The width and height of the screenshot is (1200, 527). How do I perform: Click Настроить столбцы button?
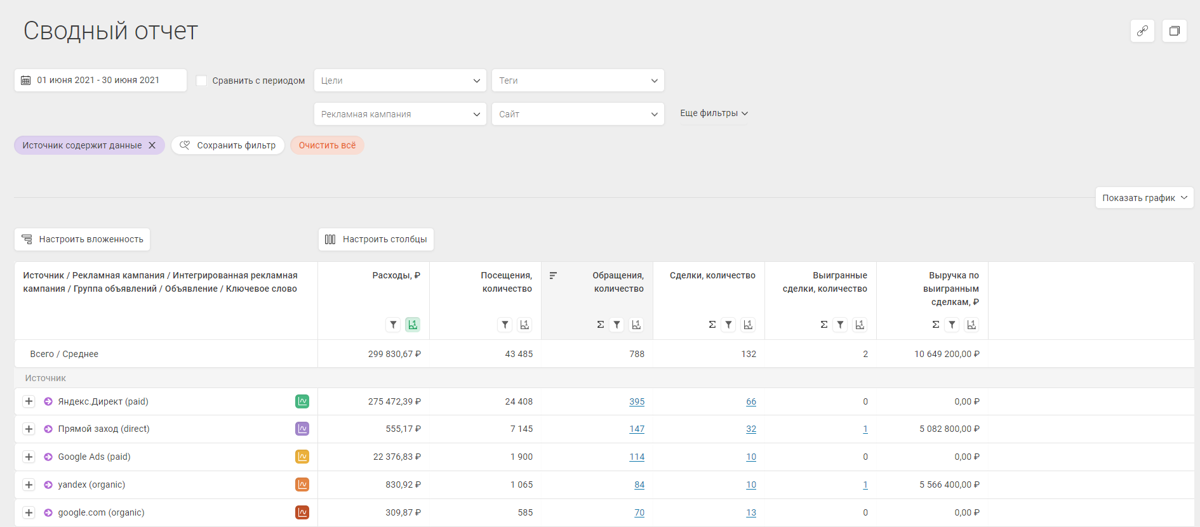(376, 239)
